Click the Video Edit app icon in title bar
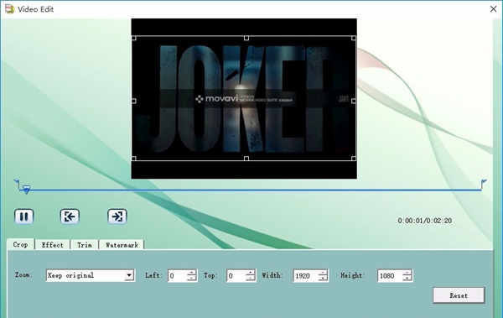The height and width of the screenshot is (318, 503). [9, 9]
